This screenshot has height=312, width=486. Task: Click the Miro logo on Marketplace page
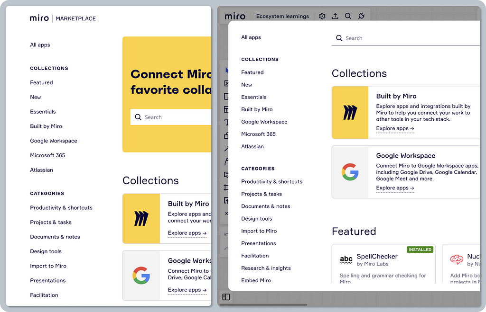(x=39, y=18)
